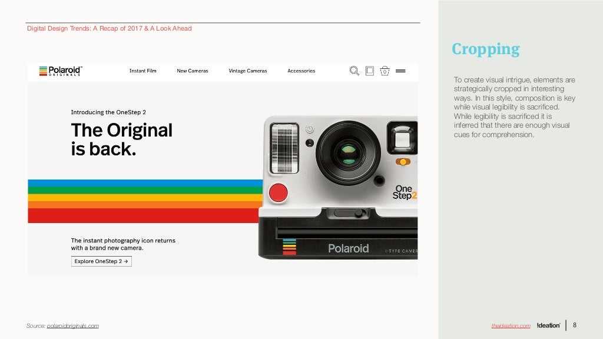Click the square frame icon in header
Viewport: 603px width, 339px height.
coord(370,71)
